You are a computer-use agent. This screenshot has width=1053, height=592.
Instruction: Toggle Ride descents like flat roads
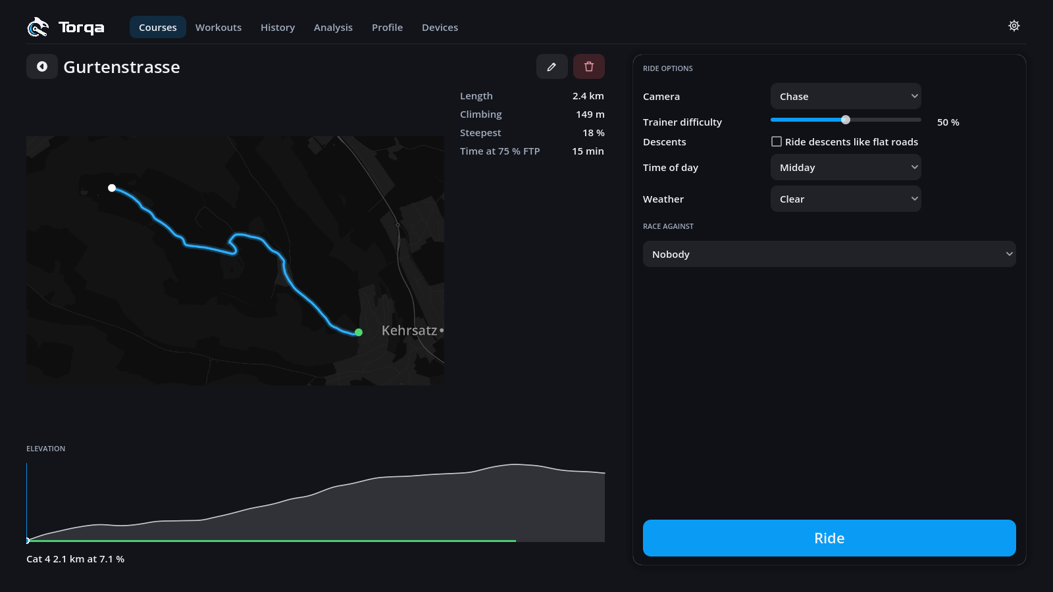777,141
